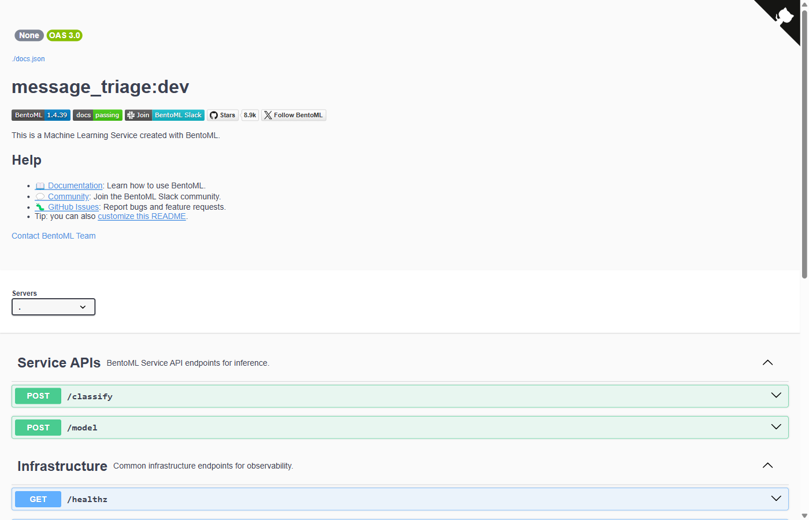Open the Community link

pos(62,196)
